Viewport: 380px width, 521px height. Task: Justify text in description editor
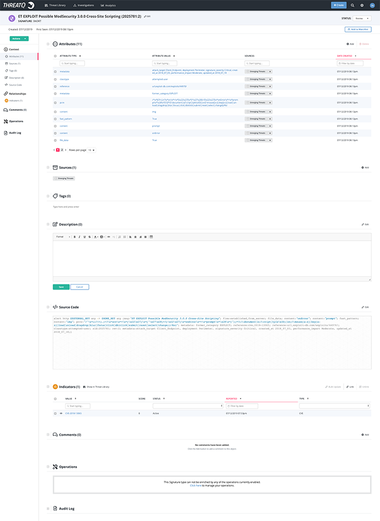pos(145,237)
